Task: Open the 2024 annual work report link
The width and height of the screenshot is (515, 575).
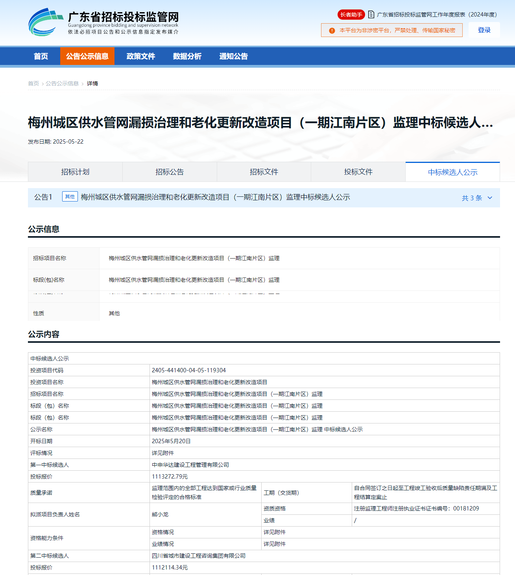Action: point(437,15)
